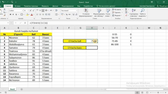Click the Разработчик tab
The height and width of the screenshot is (94, 168).
(x=88, y=6)
